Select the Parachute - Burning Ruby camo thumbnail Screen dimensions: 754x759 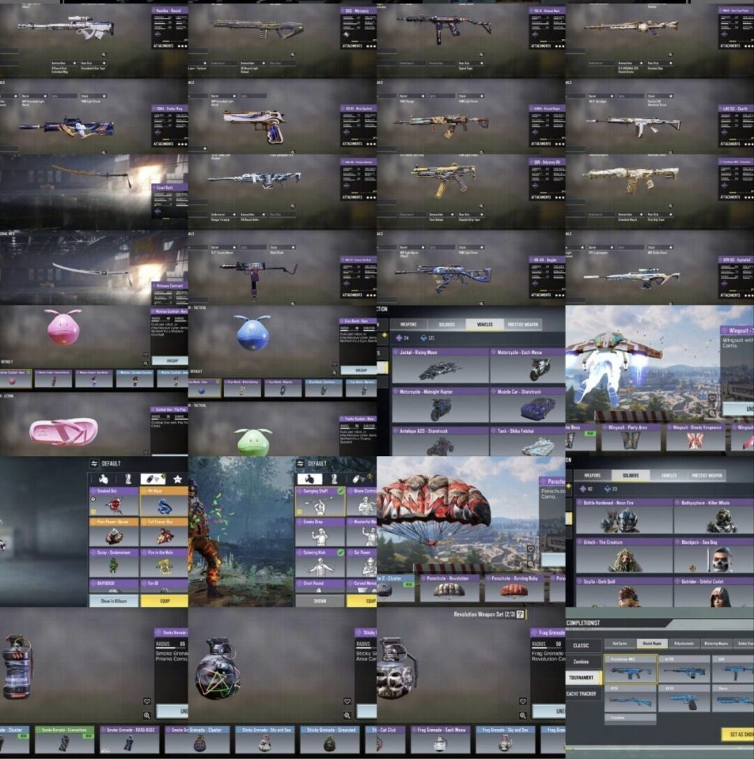coord(514,587)
